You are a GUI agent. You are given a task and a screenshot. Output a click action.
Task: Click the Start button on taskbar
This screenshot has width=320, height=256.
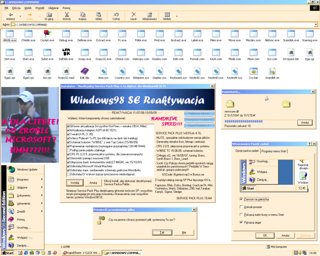point(8,253)
